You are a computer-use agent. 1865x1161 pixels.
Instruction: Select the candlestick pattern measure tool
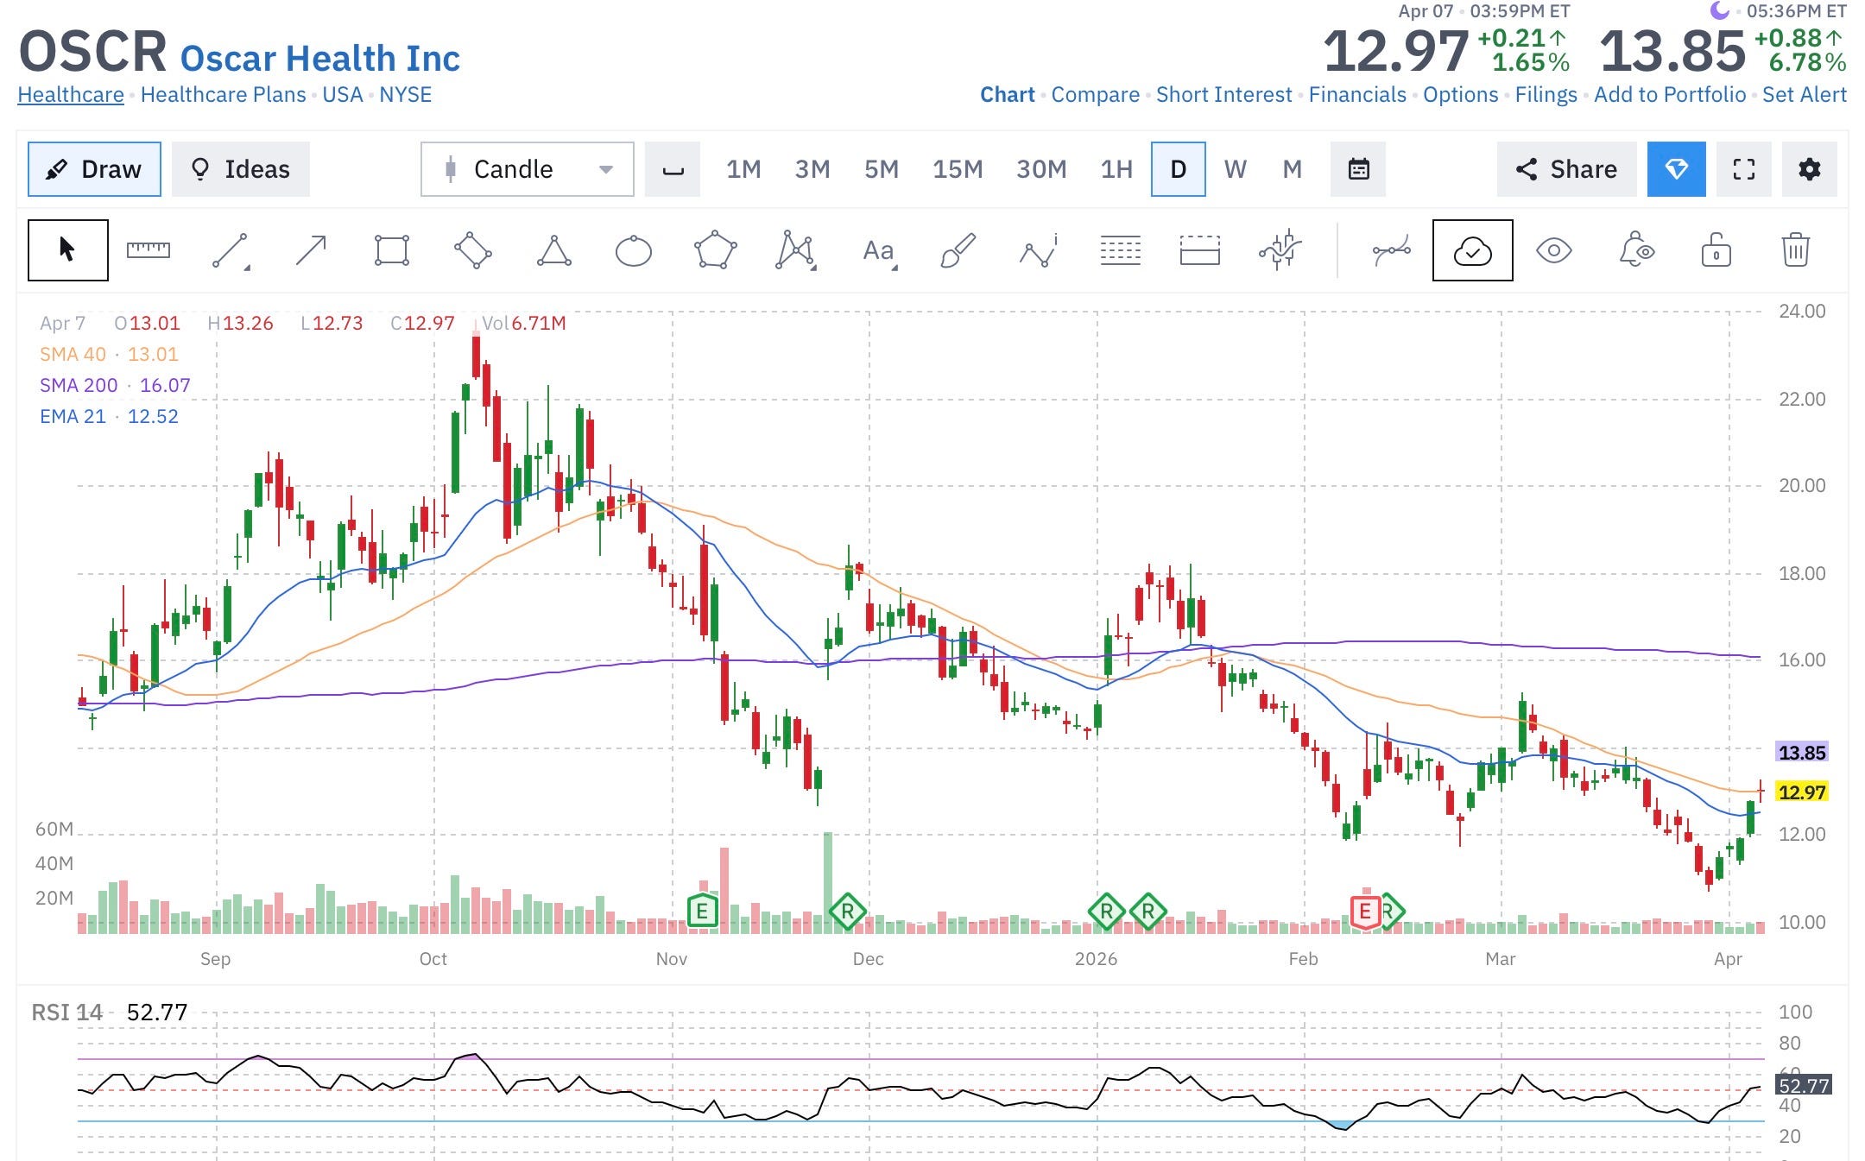[x=1280, y=250]
